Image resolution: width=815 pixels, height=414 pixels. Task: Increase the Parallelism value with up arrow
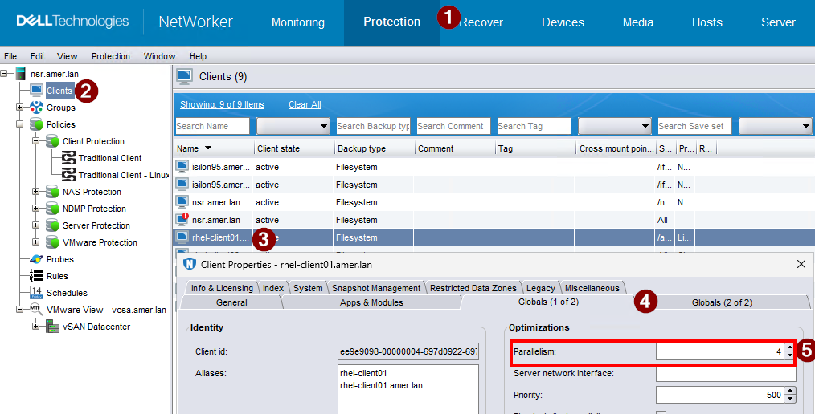point(789,347)
